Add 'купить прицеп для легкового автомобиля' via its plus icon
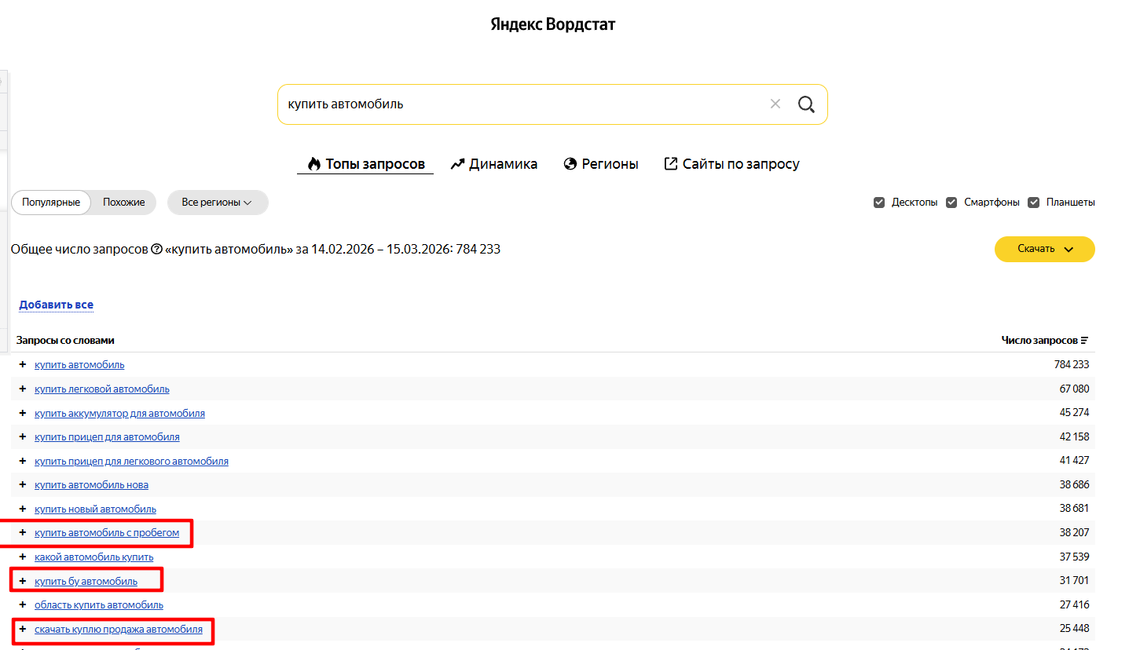This screenshot has height=650, width=1140. click(23, 461)
